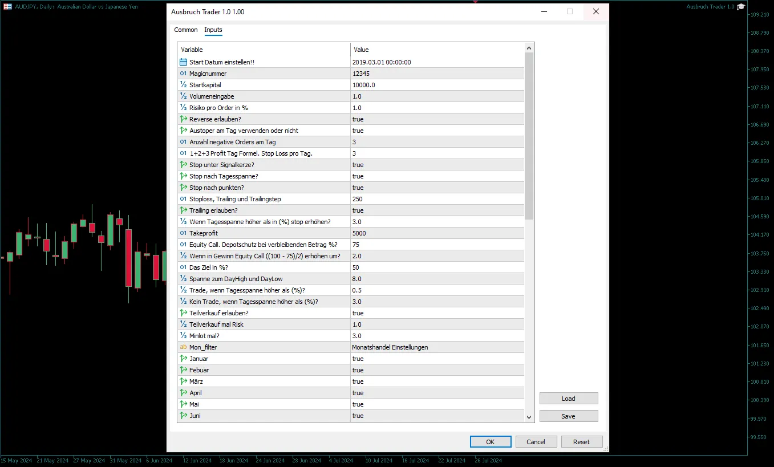Select the true value for Teilverkauf erlauben?
The width and height of the screenshot is (774, 467).
tap(358, 313)
